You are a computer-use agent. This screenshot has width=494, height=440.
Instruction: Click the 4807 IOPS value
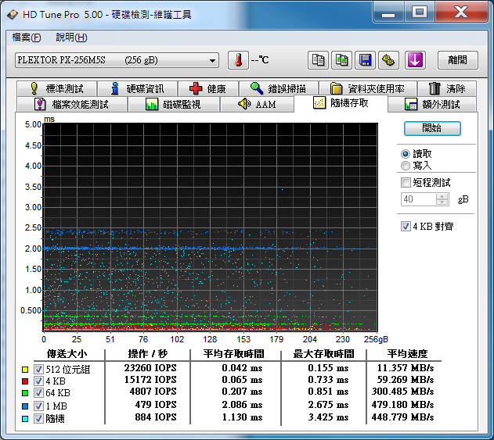tap(153, 392)
